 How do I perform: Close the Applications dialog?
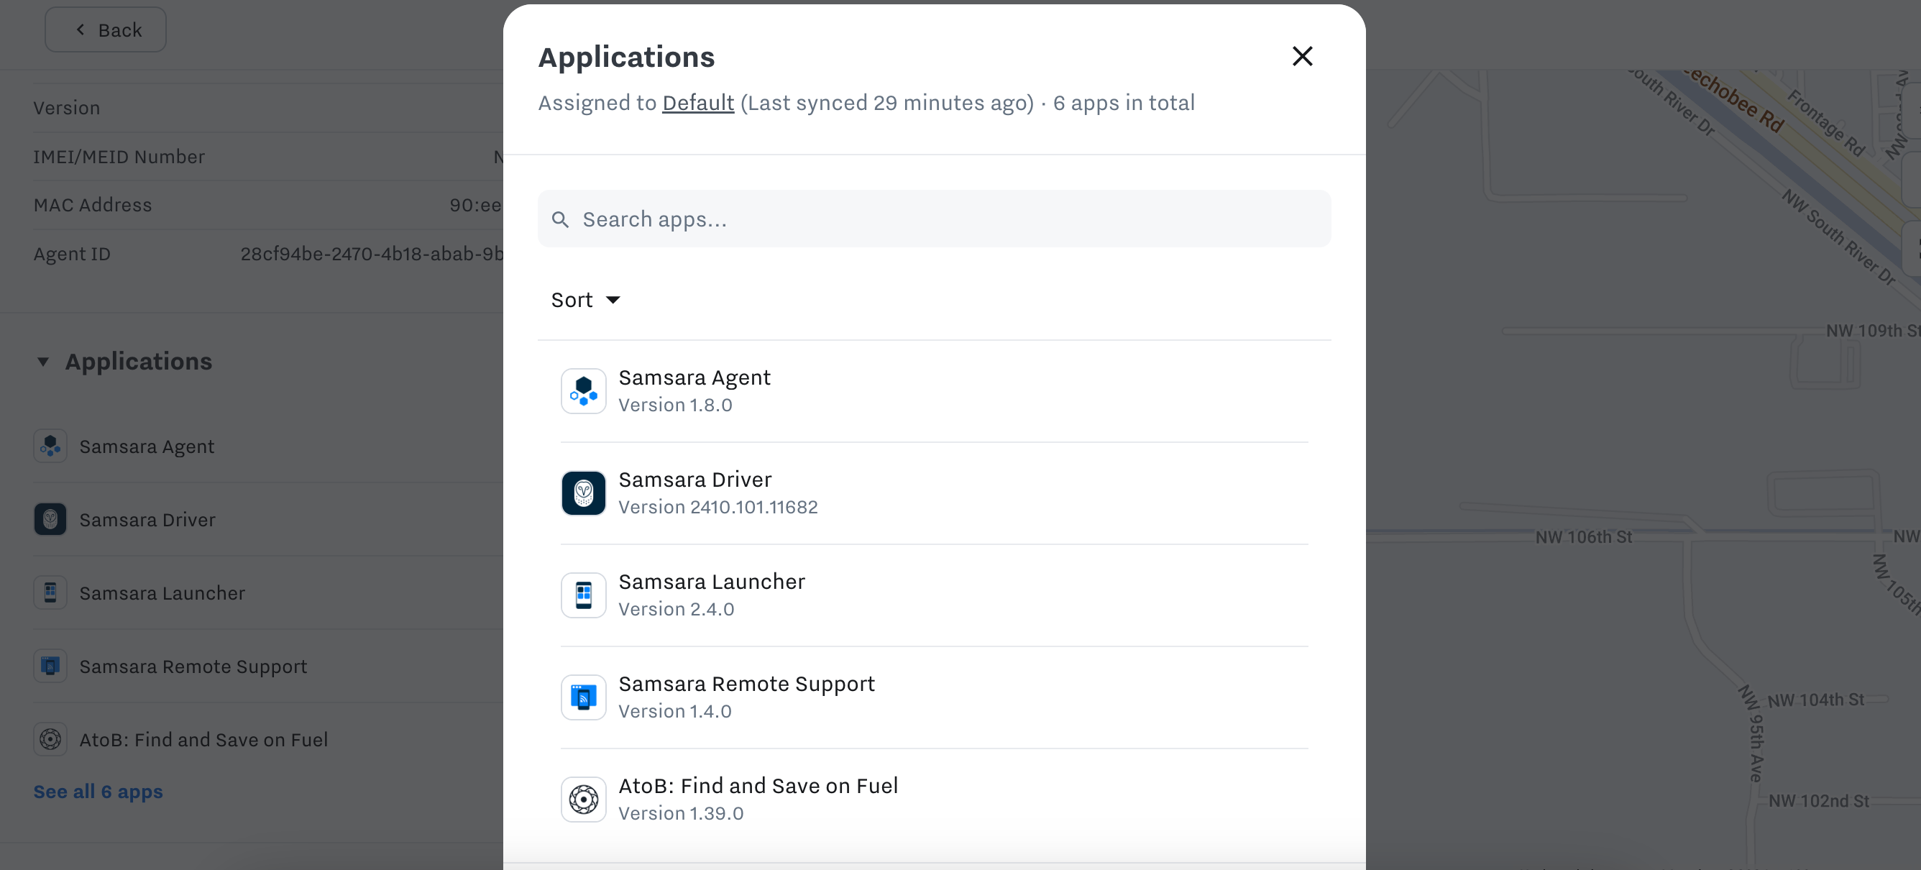click(1302, 56)
